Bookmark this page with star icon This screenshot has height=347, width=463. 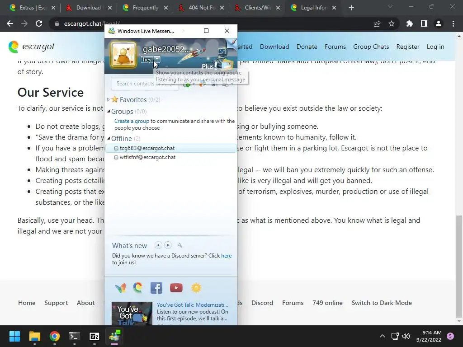coord(392,23)
